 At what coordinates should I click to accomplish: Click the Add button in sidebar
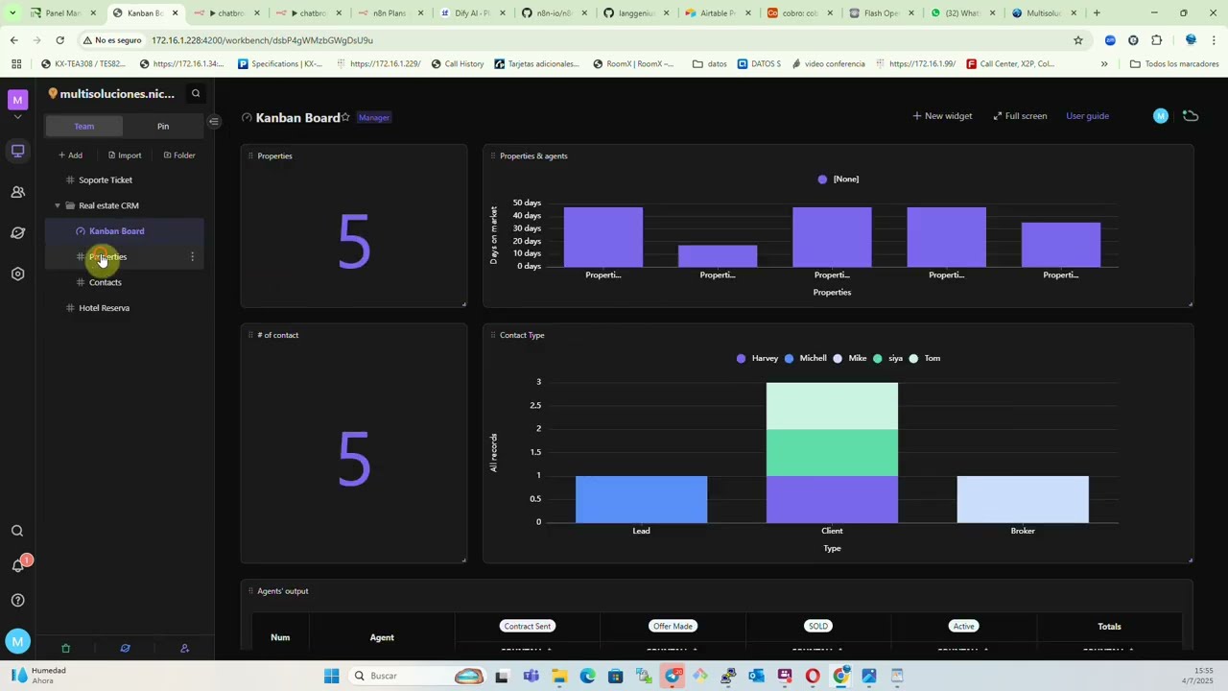[70, 155]
